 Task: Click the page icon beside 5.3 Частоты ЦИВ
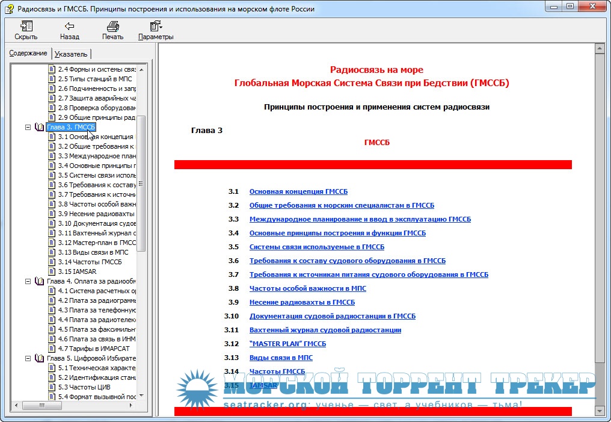pos(52,387)
